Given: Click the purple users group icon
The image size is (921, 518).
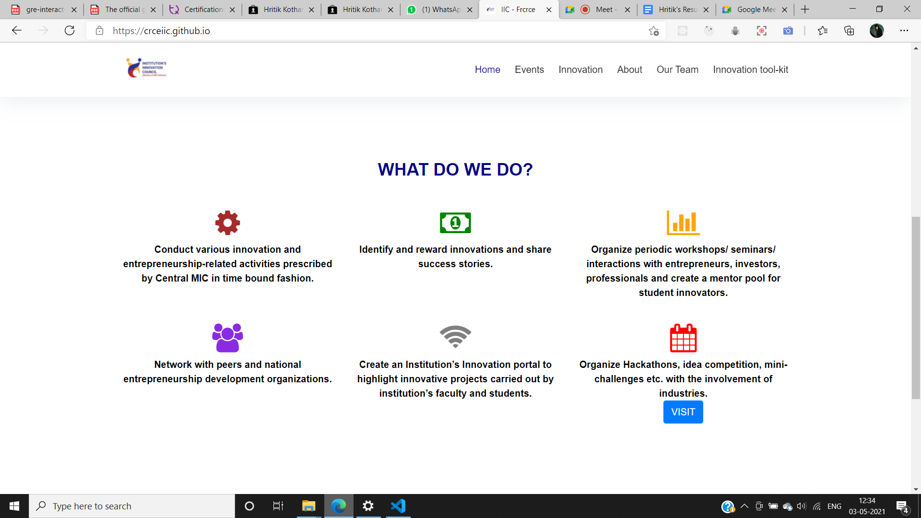Looking at the screenshot, I should coord(227,338).
